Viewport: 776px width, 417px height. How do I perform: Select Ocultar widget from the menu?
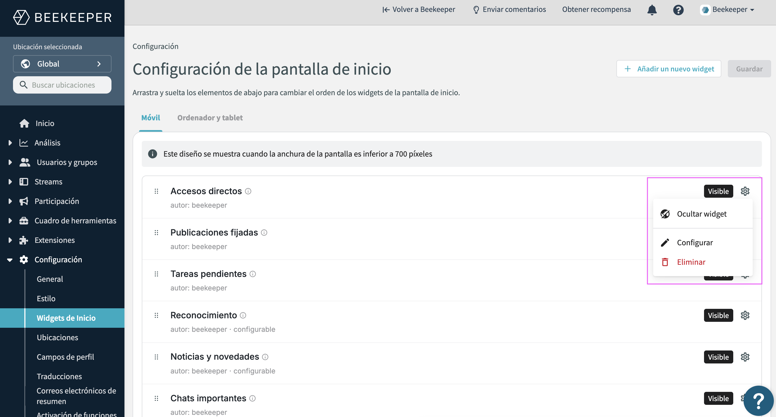(x=702, y=214)
